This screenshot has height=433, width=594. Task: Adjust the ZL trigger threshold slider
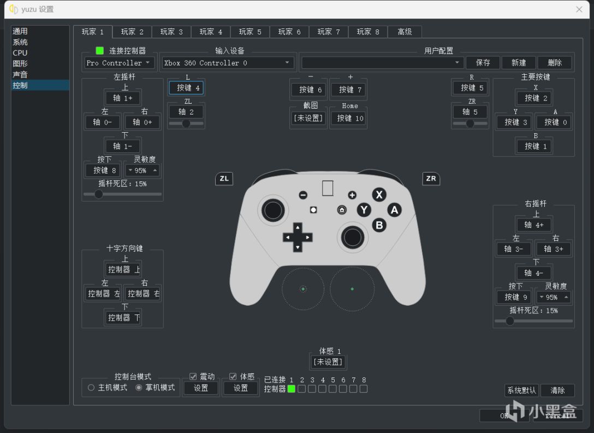pos(186,123)
